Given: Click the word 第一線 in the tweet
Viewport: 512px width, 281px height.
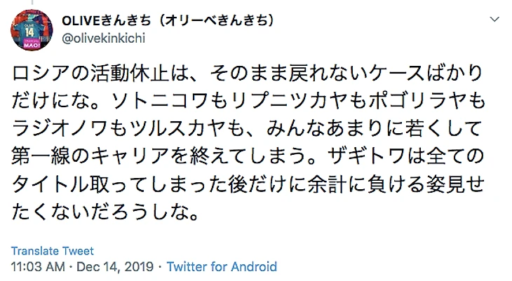Looking at the screenshot, I should [41, 156].
